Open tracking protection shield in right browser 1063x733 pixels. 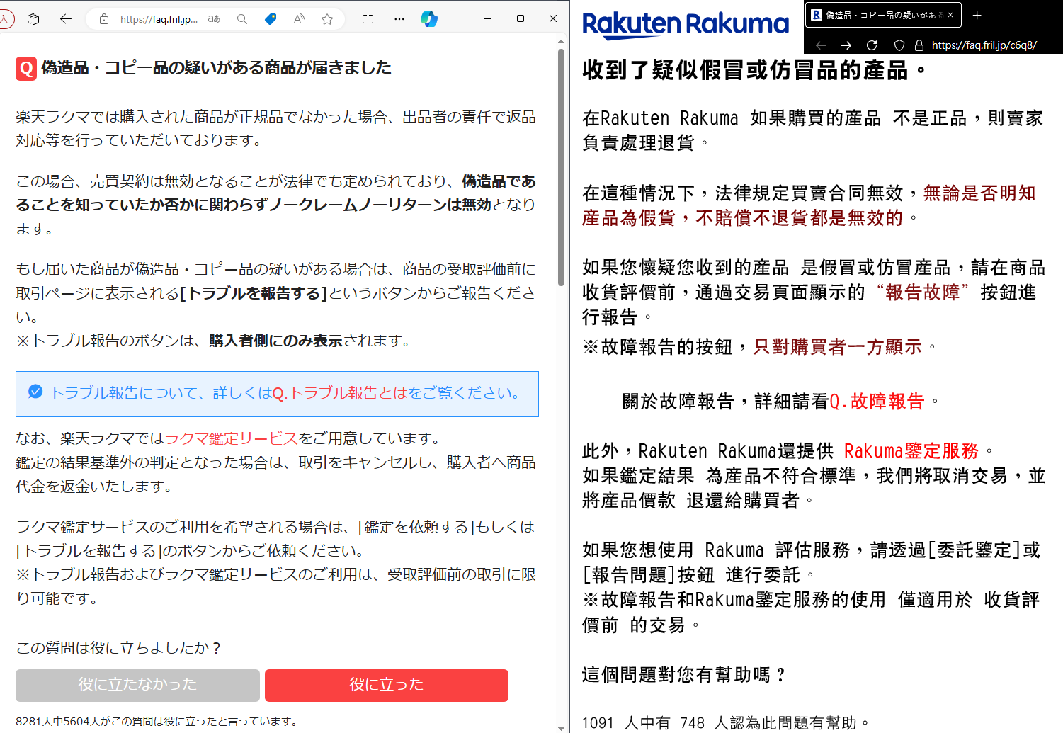[x=899, y=45]
